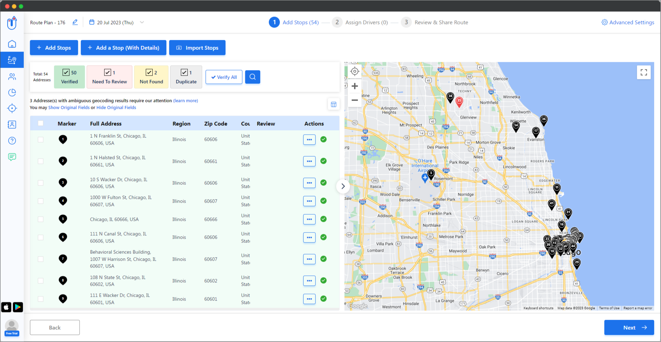Open the live tracking crosshair sidebar icon
Screen dimensions: 661x342
click(x=12, y=109)
